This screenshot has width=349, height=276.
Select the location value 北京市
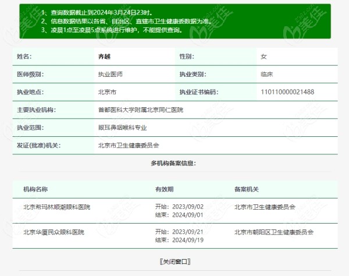(107, 92)
